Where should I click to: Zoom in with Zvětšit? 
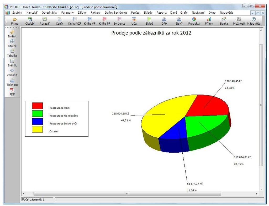[x=12, y=63]
